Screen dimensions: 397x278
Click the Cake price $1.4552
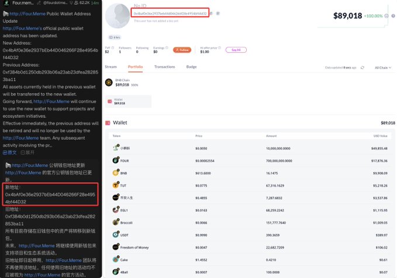(201, 260)
